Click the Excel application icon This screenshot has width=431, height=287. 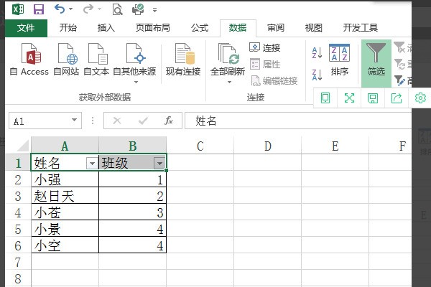[19, 9]
